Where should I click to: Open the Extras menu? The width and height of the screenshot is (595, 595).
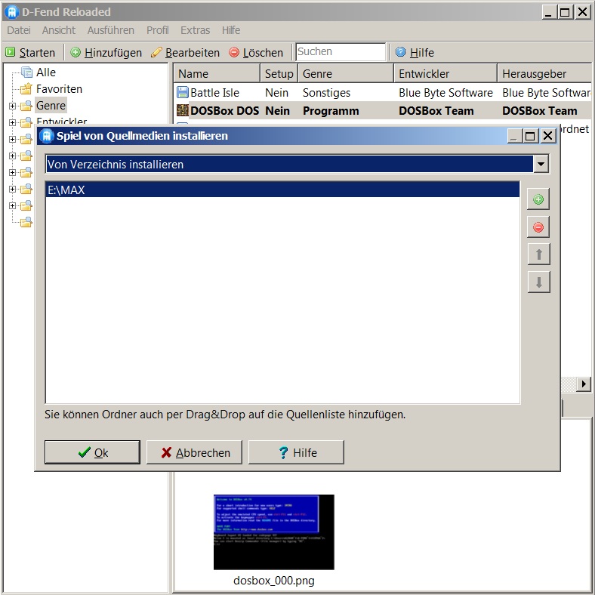coord(195,30)
